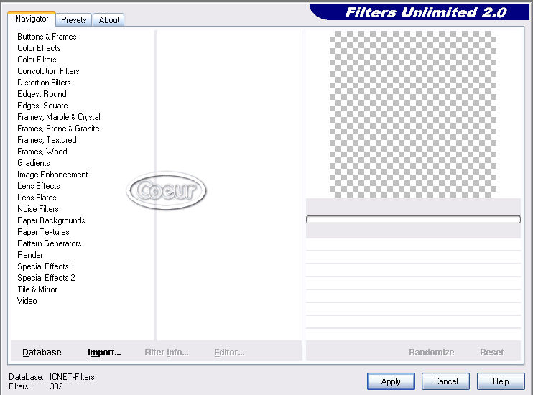
Task: Select Distortion Filters category
Action: coord(44,83)
